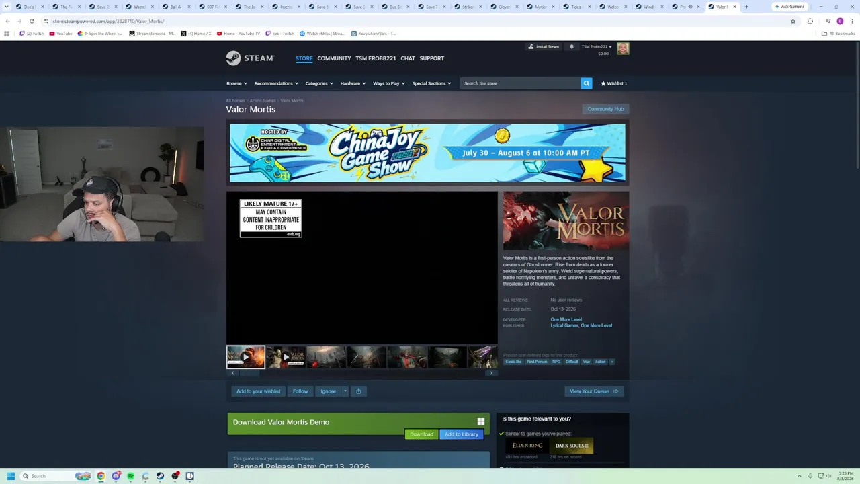860x484 pixels.
Task: Click the browser address bar URL
Action: point(108,22)
